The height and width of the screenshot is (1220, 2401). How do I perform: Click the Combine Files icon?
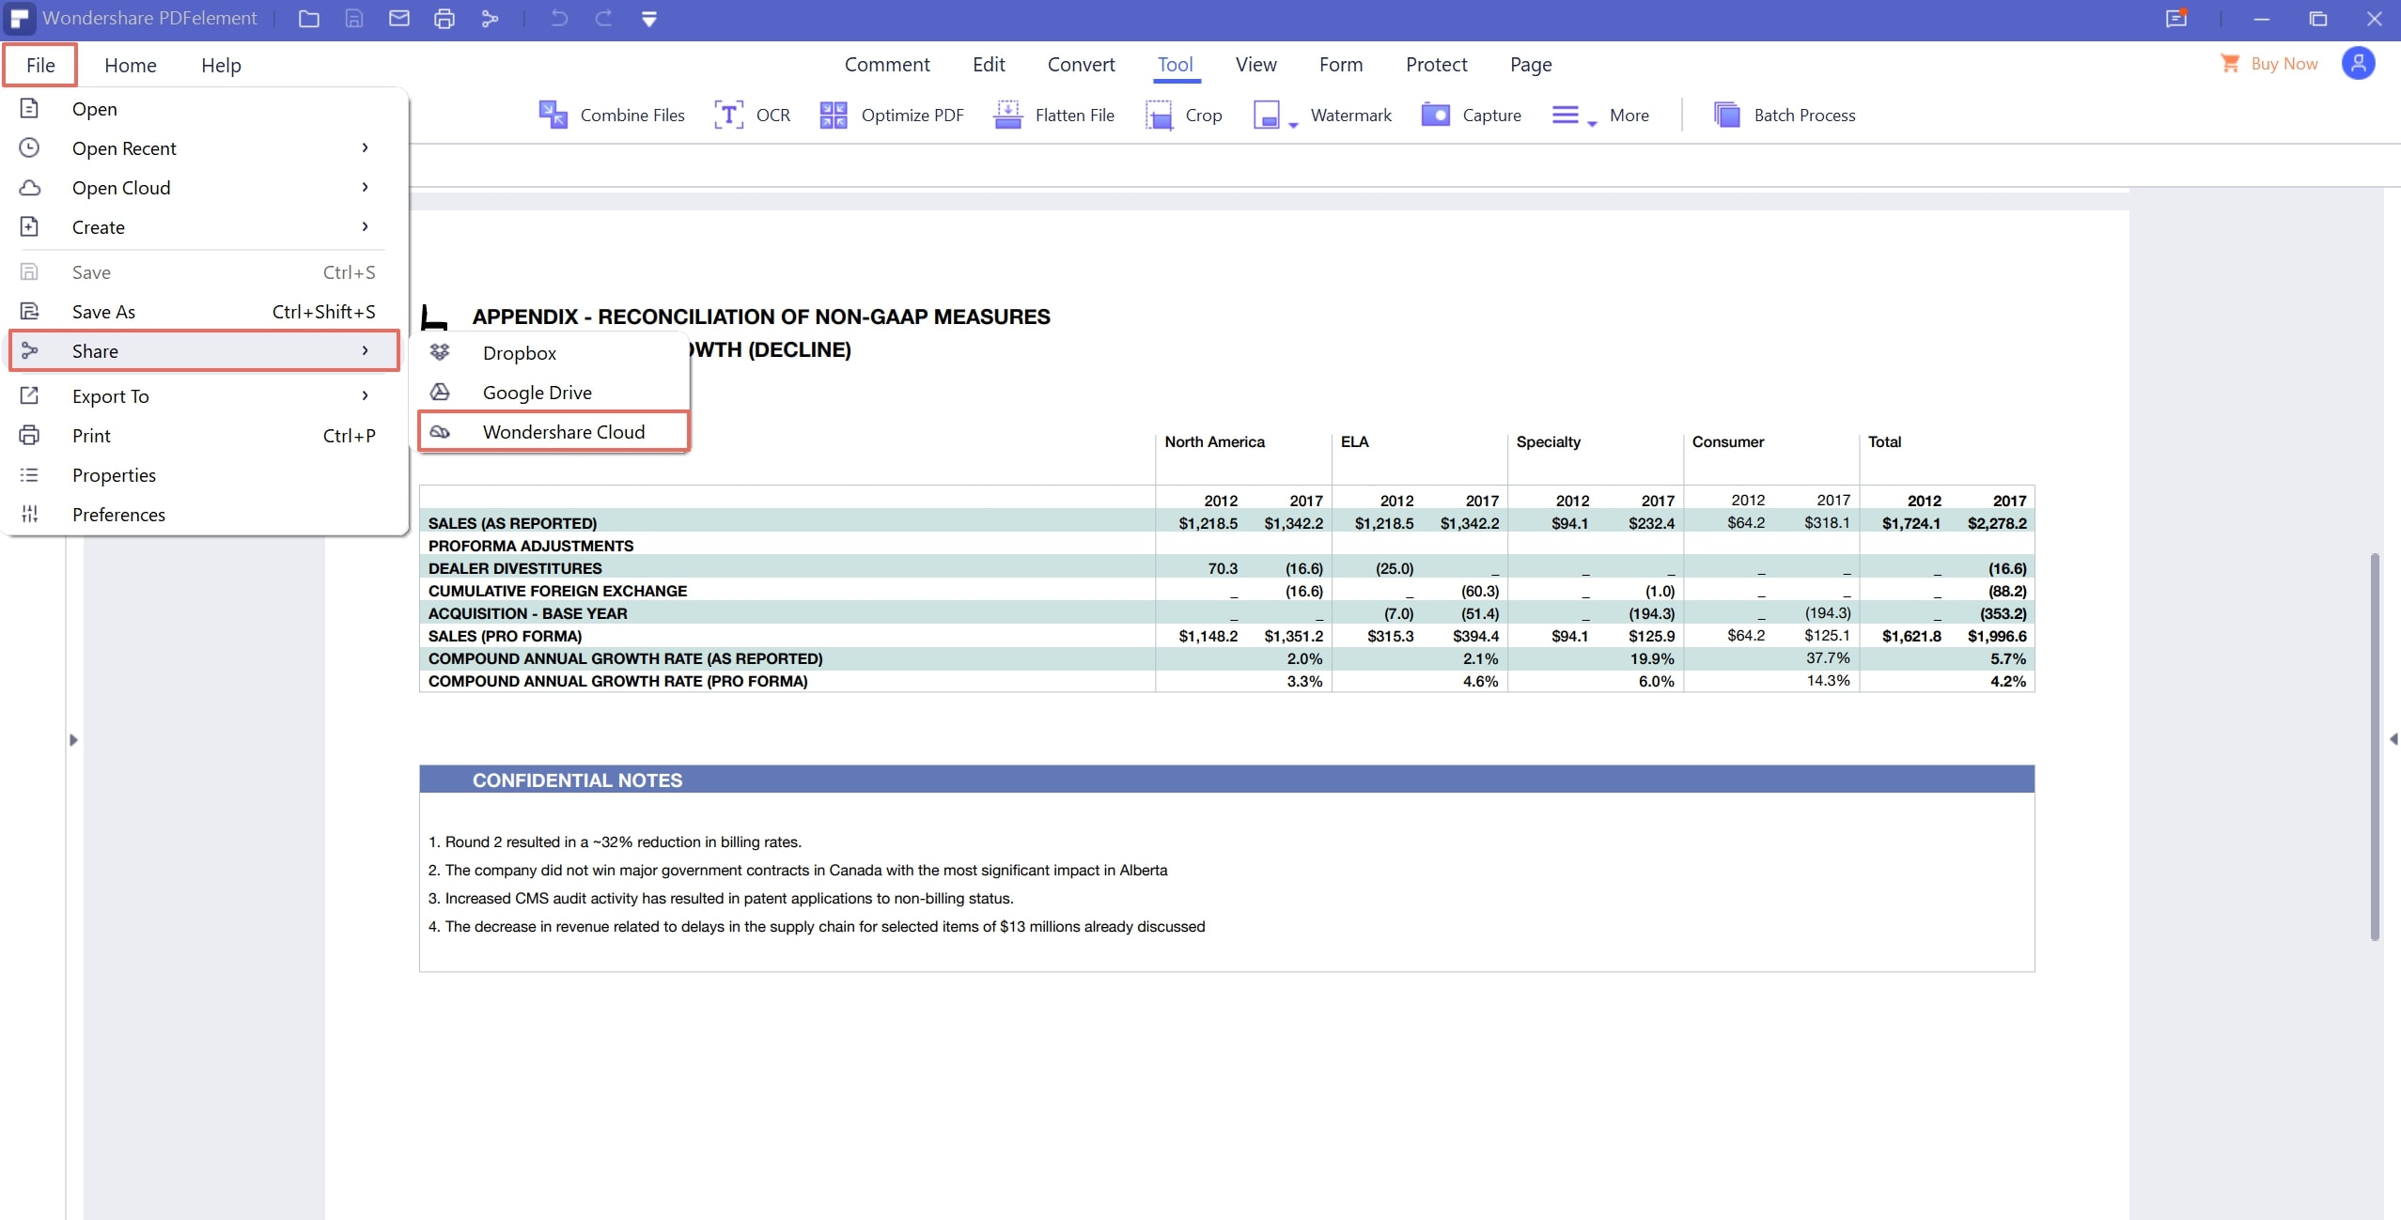point(553,115)
